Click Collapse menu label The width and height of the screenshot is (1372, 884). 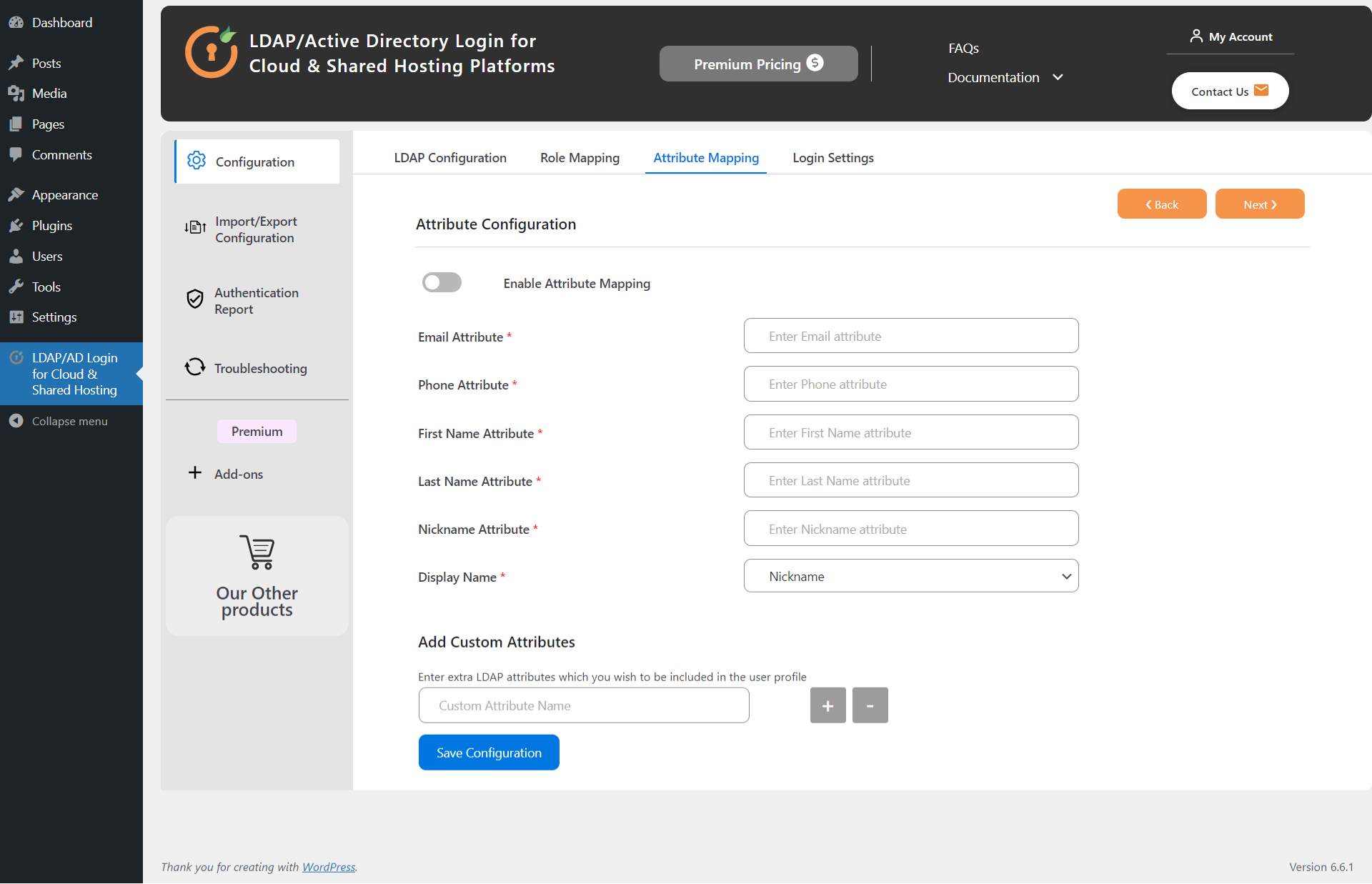tap(70, 421)
